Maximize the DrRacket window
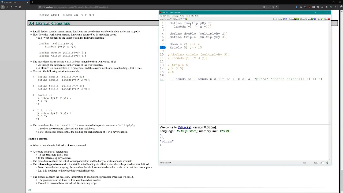The height and width of the screenshot is (193, 343). point(322,13)
